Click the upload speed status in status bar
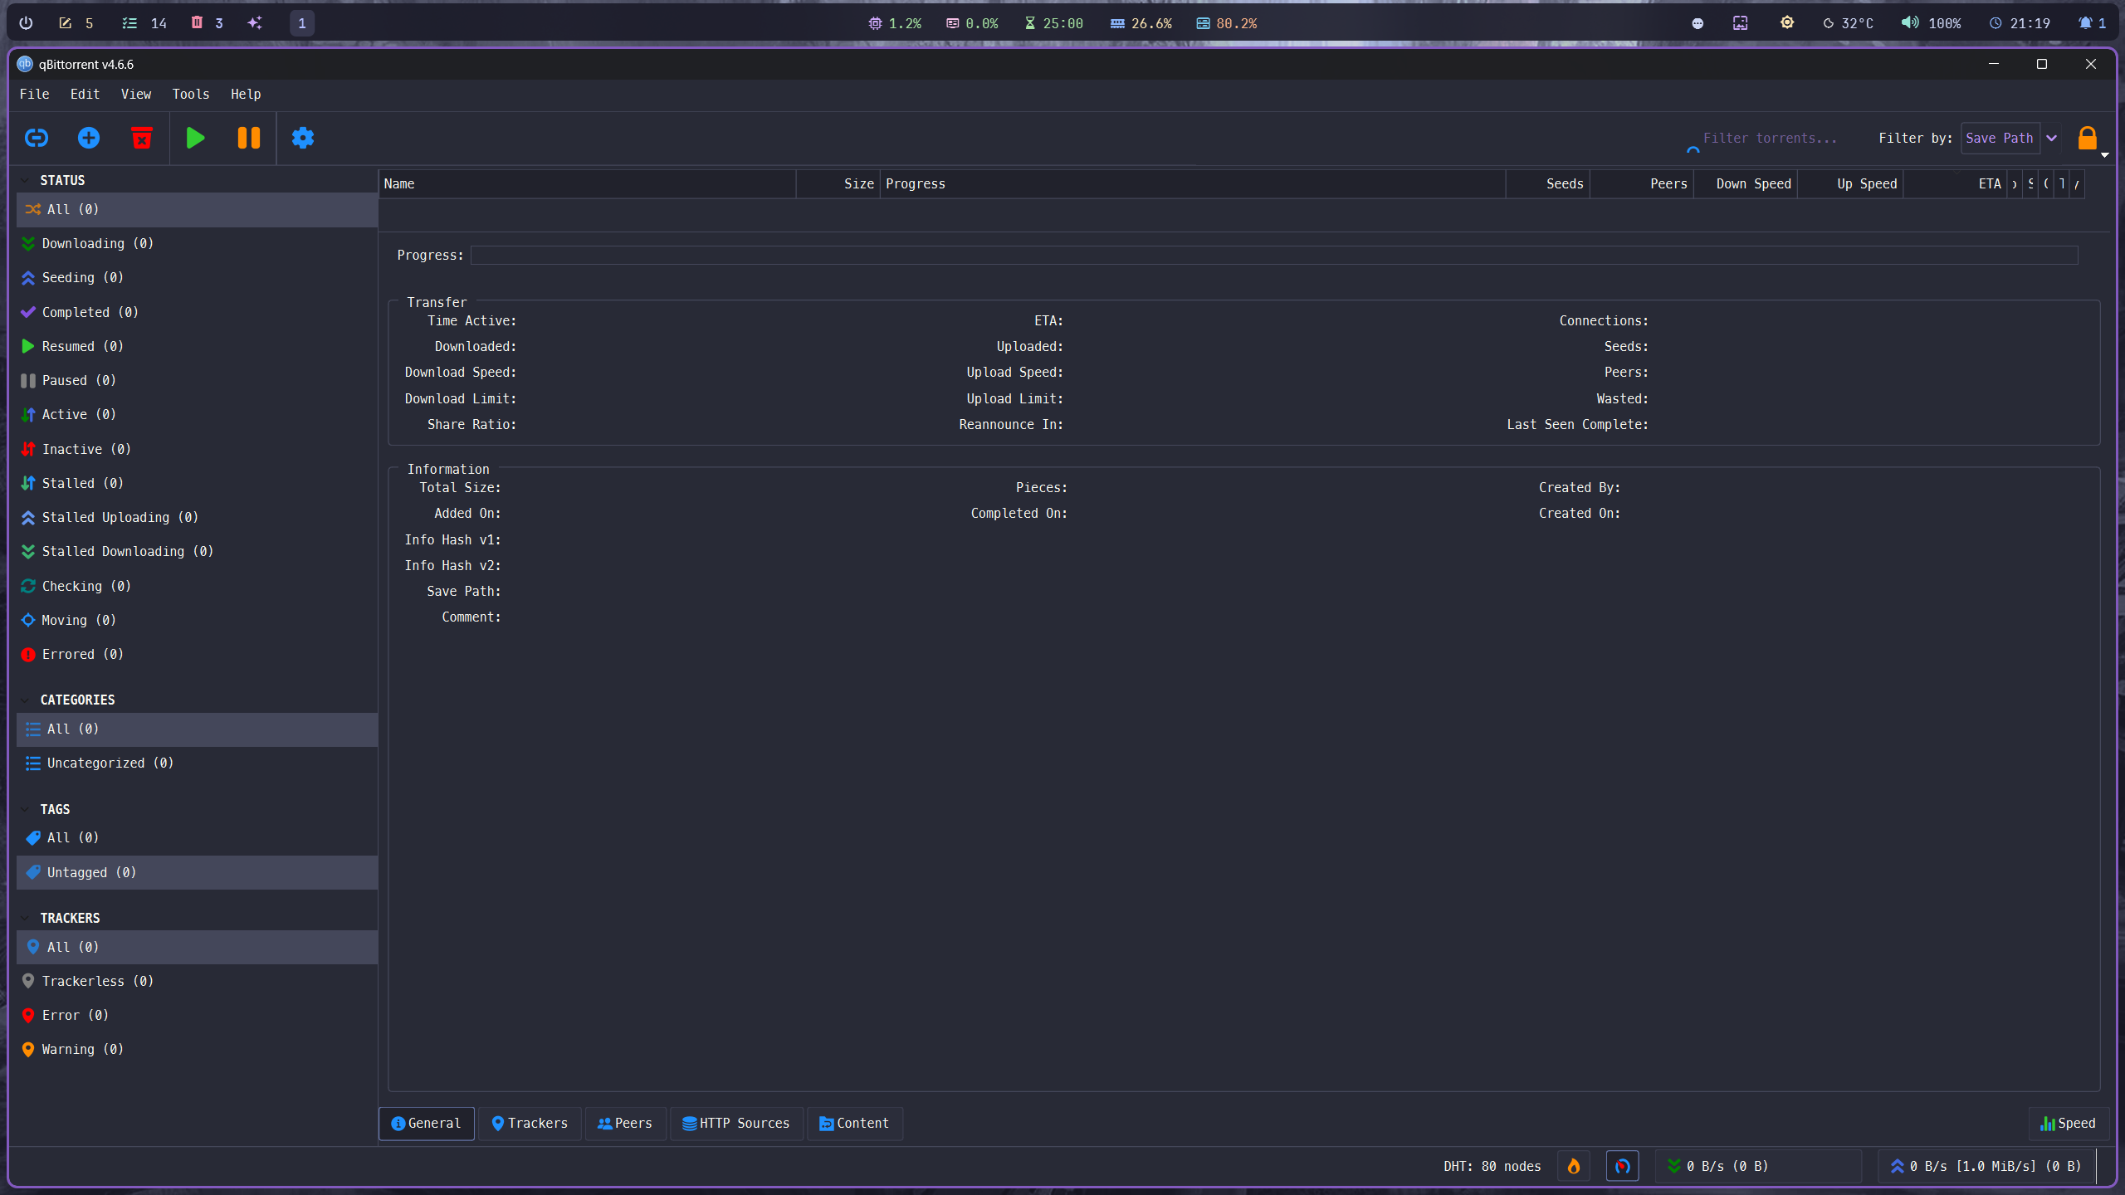Image resolution: width=2125 pixels, height=1195 pixels. click(x=1986, y=1166)
